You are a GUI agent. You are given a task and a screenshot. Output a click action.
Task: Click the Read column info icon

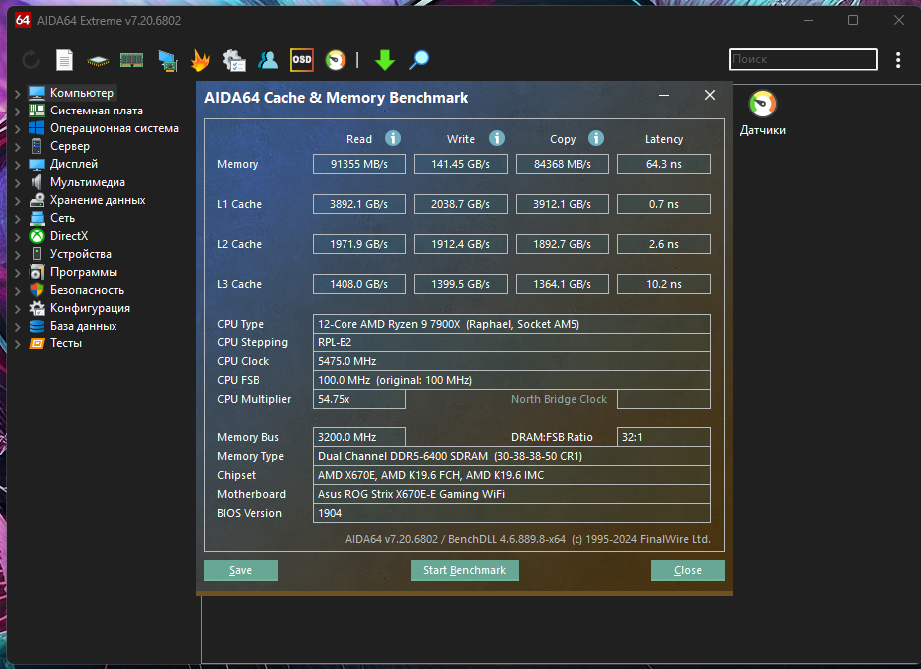[x=393, y=138]
